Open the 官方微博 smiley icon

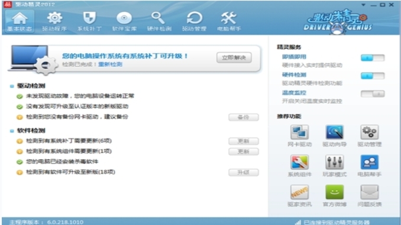pos(335,192)
